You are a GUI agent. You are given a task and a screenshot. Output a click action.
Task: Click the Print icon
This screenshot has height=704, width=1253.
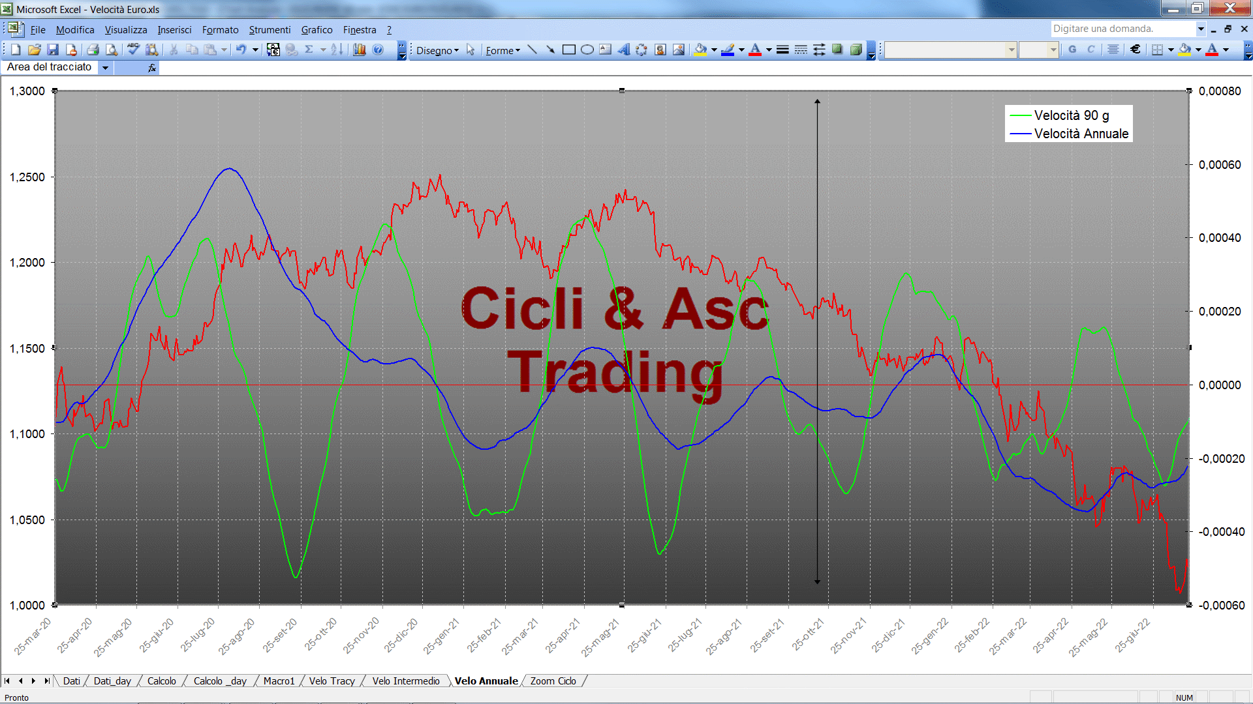[93, 50]
